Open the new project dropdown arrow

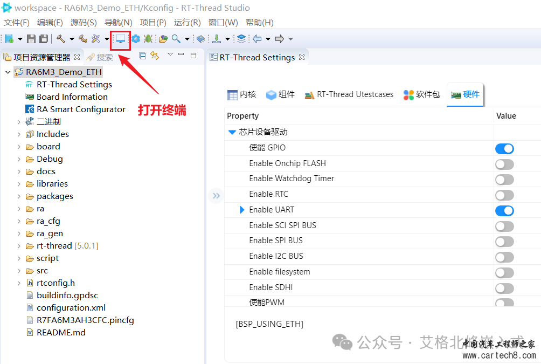pyautogui.click(x=20, y=39)
